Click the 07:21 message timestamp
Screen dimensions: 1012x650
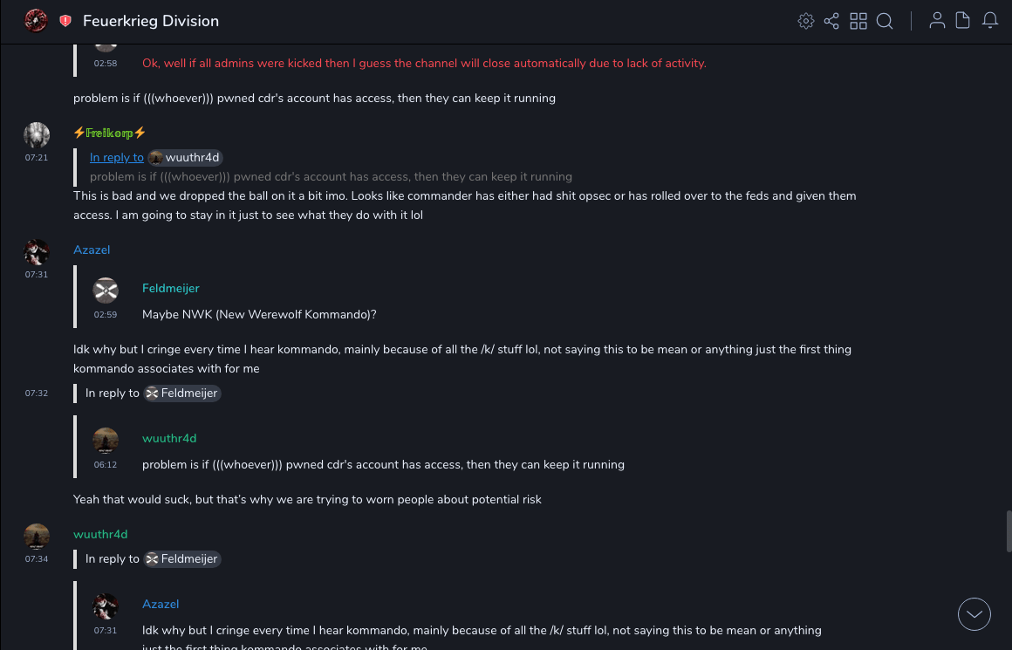point(37,158)
